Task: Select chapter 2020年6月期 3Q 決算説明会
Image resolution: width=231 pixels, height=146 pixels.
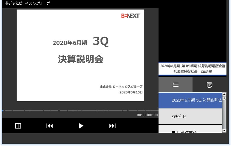Action: click(x=190, y=100)
